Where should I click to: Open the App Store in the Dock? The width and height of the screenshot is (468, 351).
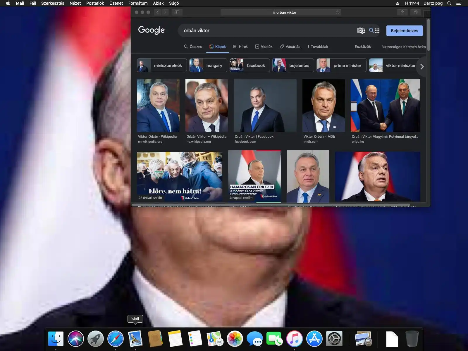[x=314, y=339]
